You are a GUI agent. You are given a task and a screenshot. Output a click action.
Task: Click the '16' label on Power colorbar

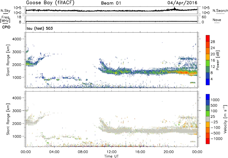tap(213, 60)
